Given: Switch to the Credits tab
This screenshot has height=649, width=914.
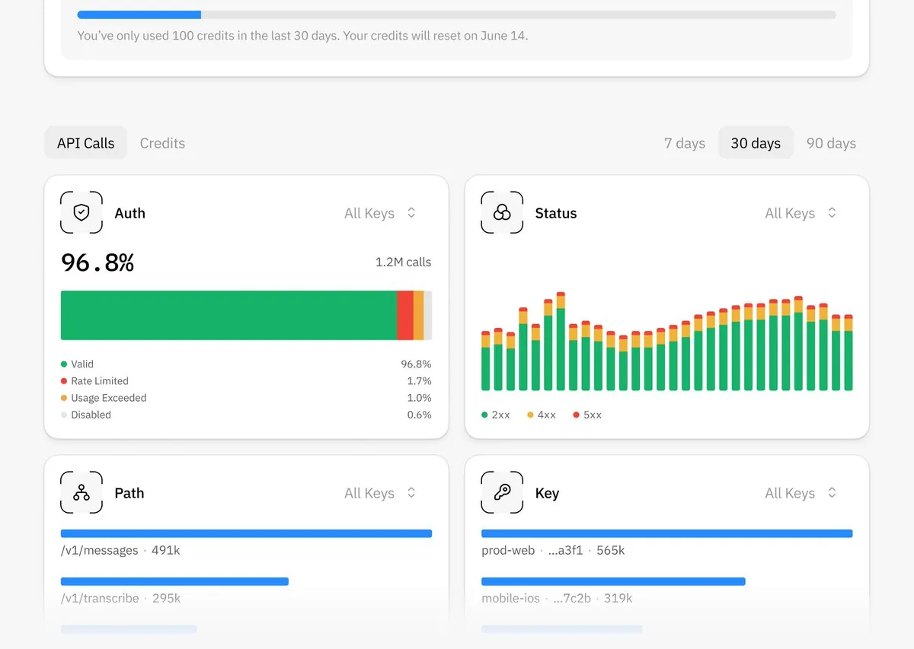Looking at the screenshot, I should click(162, 143).
